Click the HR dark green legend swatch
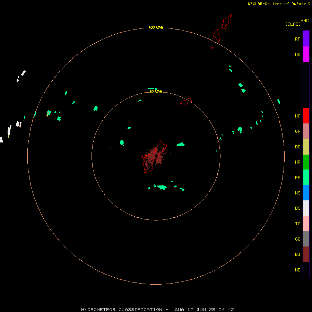Viewport: 312px width, 312px height. (306, 162)
